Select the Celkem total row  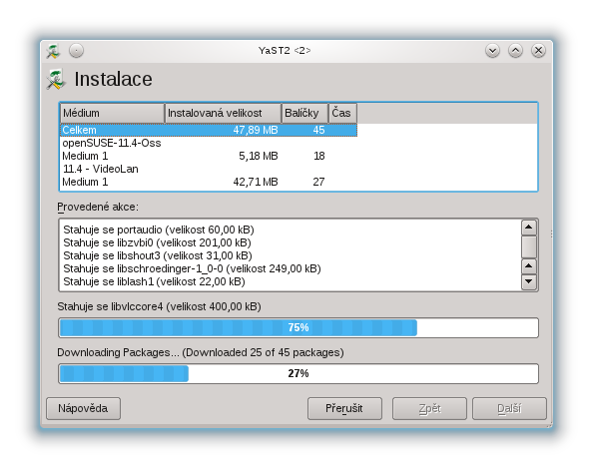click(x=209, y=130)
